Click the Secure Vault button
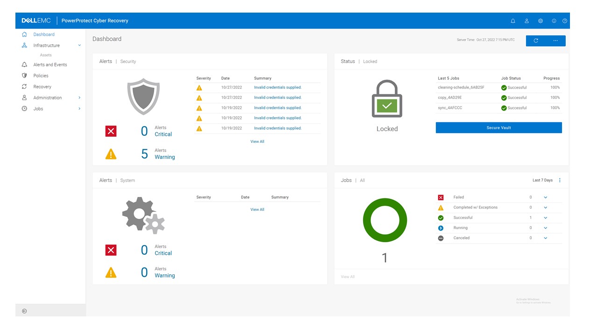 [498, 127]
